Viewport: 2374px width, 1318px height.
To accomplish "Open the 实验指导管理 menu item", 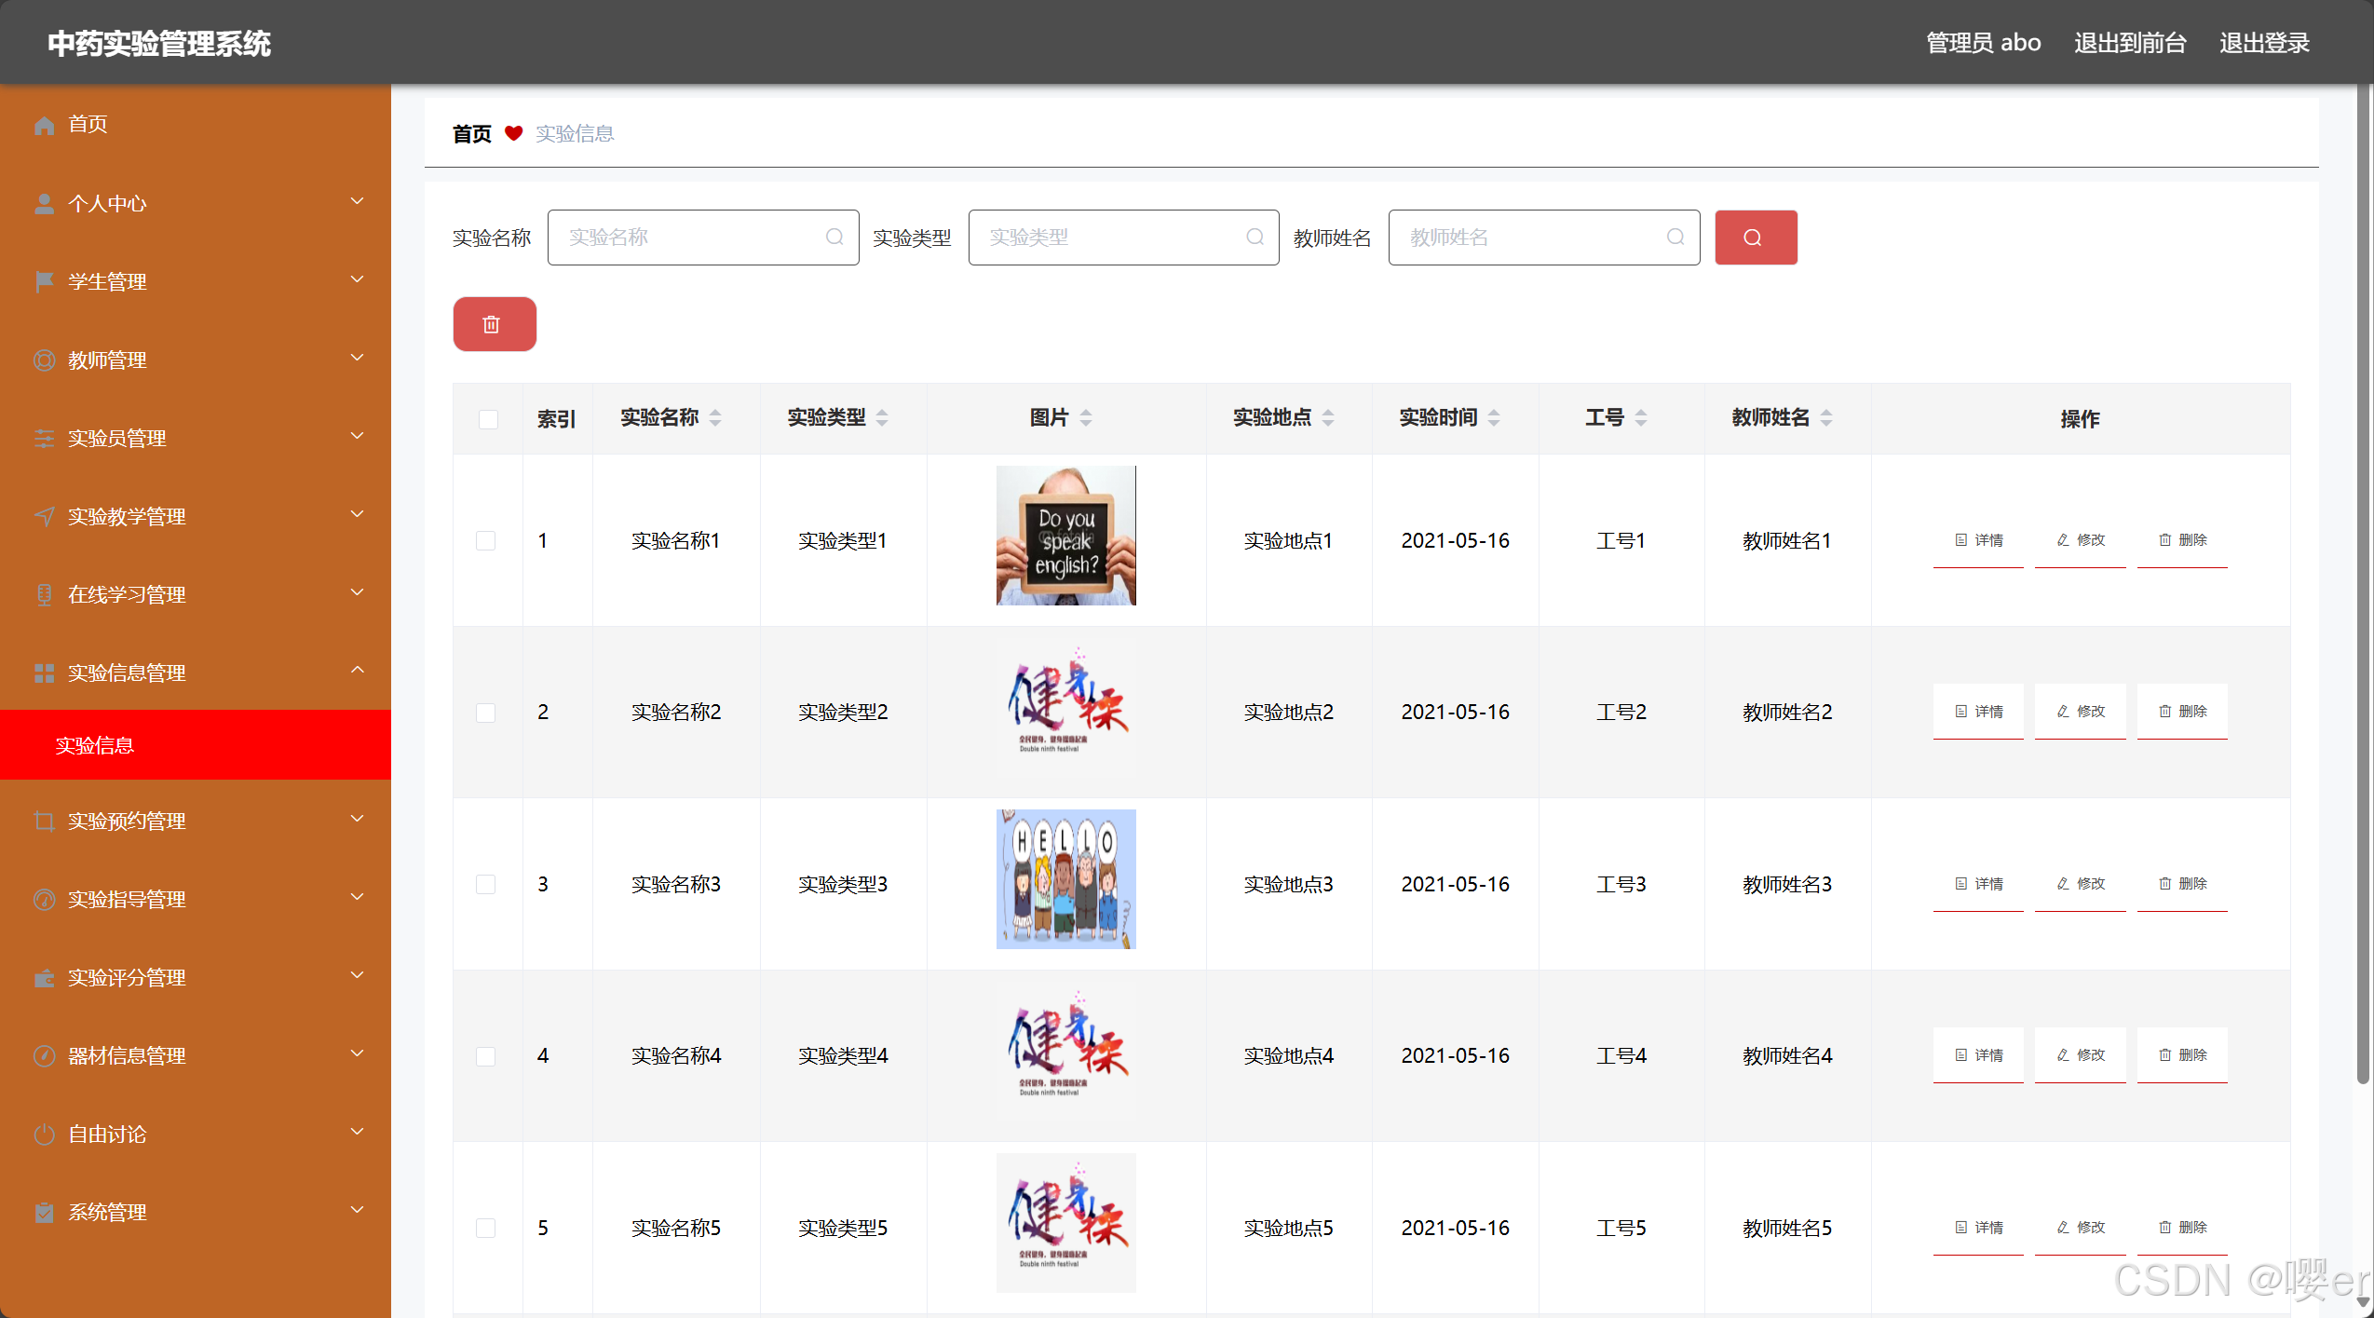I will (x=196, y=899).
